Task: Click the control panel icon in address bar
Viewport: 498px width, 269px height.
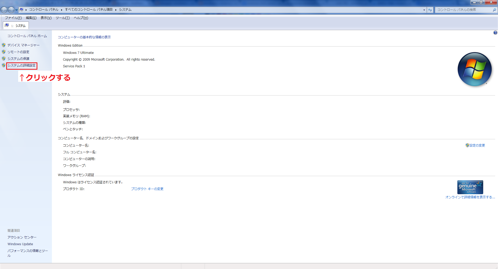Action: (21, 10)
